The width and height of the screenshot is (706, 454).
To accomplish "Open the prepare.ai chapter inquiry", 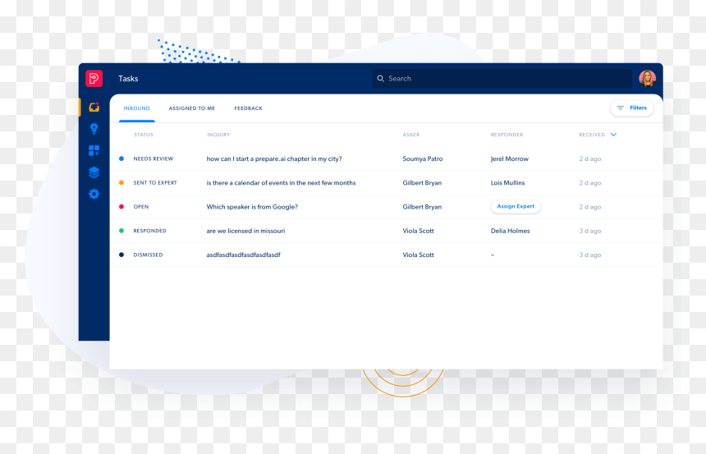I will pyautogui.click(x=273, y=158).
